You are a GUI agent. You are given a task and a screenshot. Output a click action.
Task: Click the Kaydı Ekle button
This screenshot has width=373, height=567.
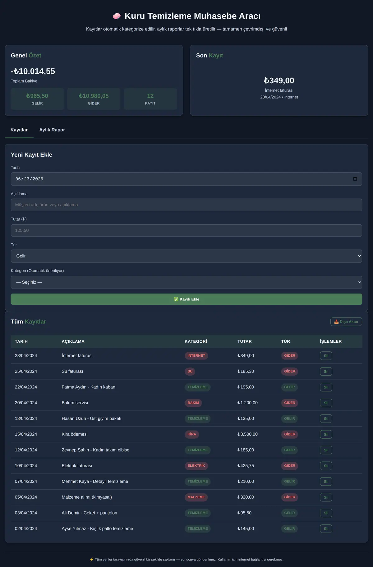pos(186,299)
